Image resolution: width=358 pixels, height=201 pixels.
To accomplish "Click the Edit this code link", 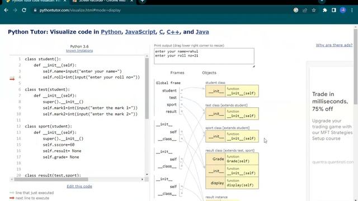I will coord(79,186).
